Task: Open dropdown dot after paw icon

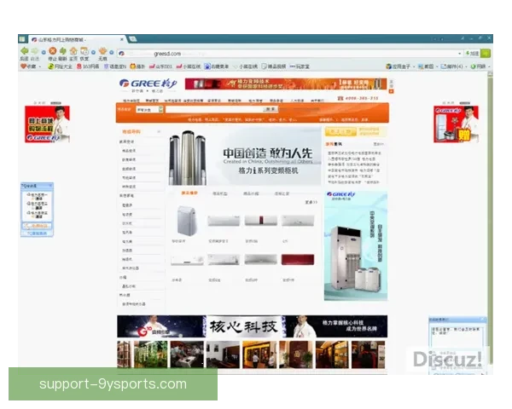Action: (111, 52)
